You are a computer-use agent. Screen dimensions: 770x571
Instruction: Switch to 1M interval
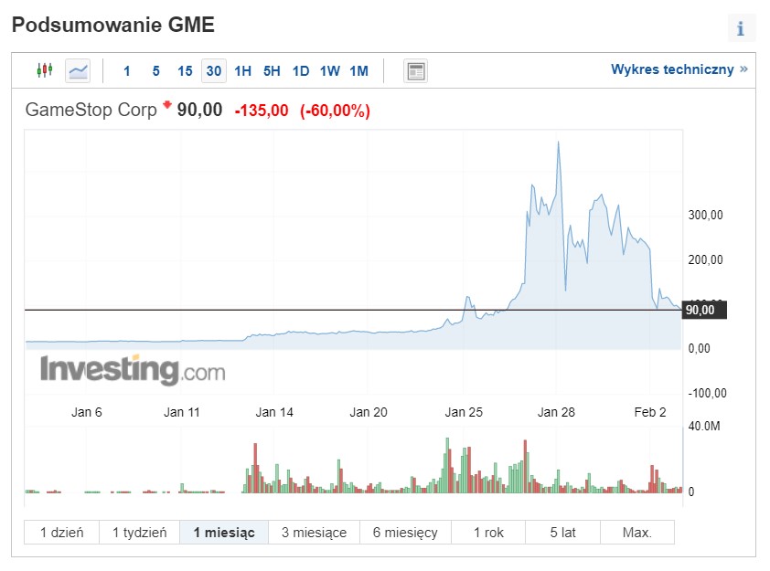click(x=359, y=71)
